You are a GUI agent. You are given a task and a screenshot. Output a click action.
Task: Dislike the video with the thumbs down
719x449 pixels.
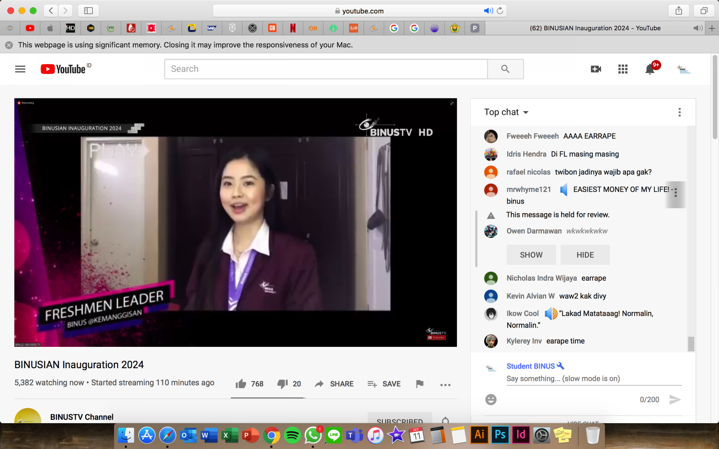point(282,384)
